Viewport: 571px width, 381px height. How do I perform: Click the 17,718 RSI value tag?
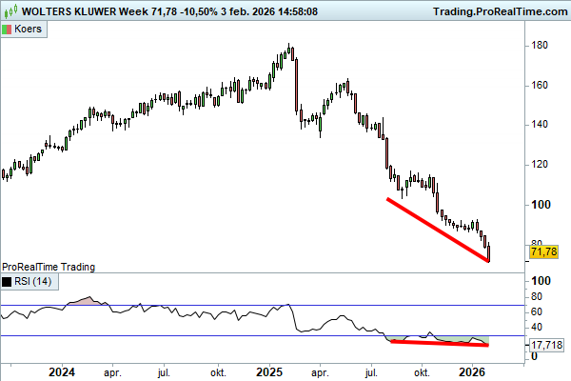[x=546, y=345]
